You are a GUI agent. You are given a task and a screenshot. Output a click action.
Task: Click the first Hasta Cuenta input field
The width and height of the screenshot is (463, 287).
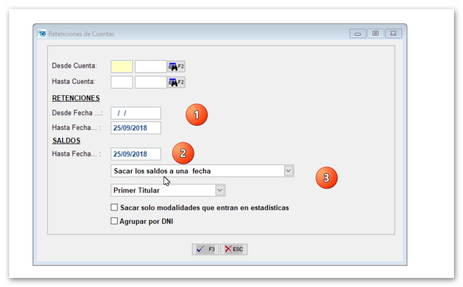(122, 82)
